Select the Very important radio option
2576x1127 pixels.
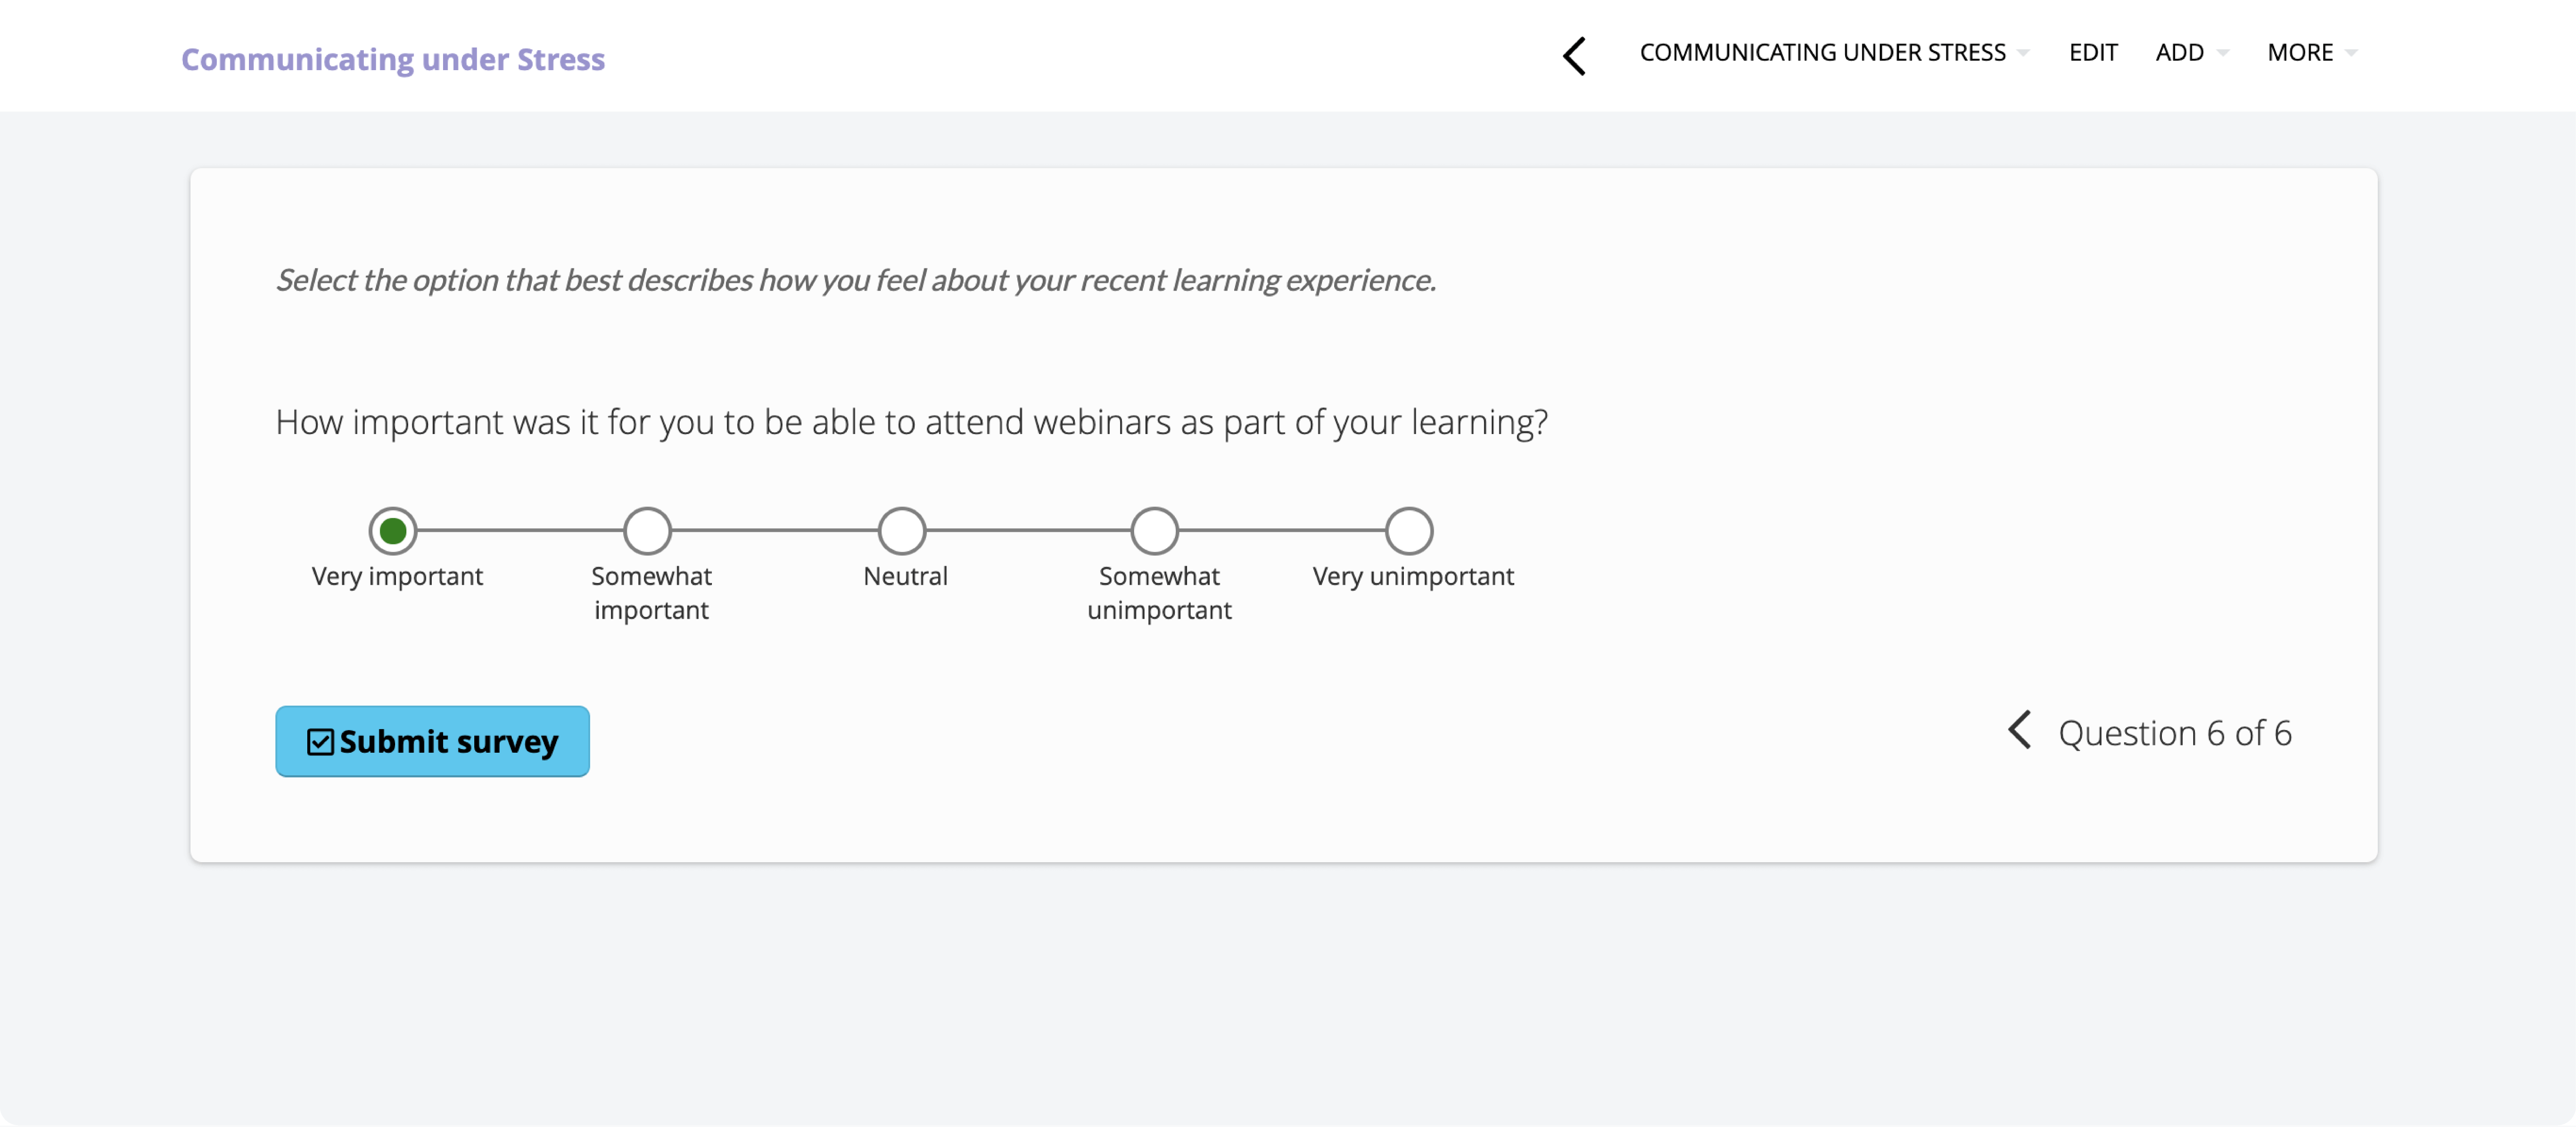click(393, 531)
